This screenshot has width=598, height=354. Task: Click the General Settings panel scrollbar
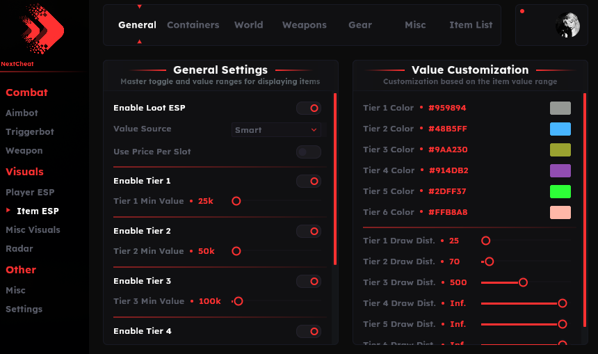coord(335,179)
